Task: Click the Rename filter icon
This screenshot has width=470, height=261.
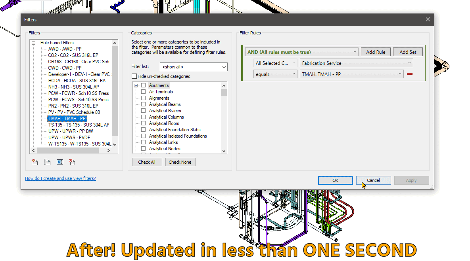Action: pyautogui.click(x=59, y=162)
